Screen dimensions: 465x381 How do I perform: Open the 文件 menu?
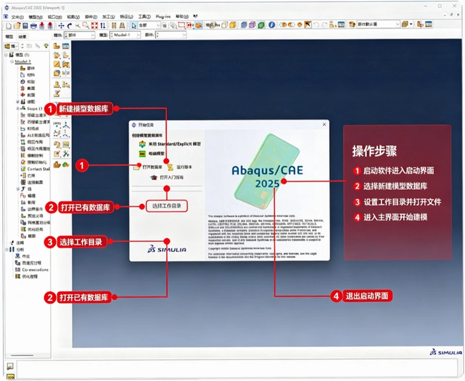click(17, 17)
